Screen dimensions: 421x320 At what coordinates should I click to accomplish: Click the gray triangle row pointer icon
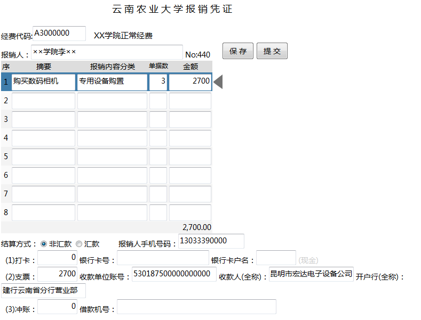point(218,82)
